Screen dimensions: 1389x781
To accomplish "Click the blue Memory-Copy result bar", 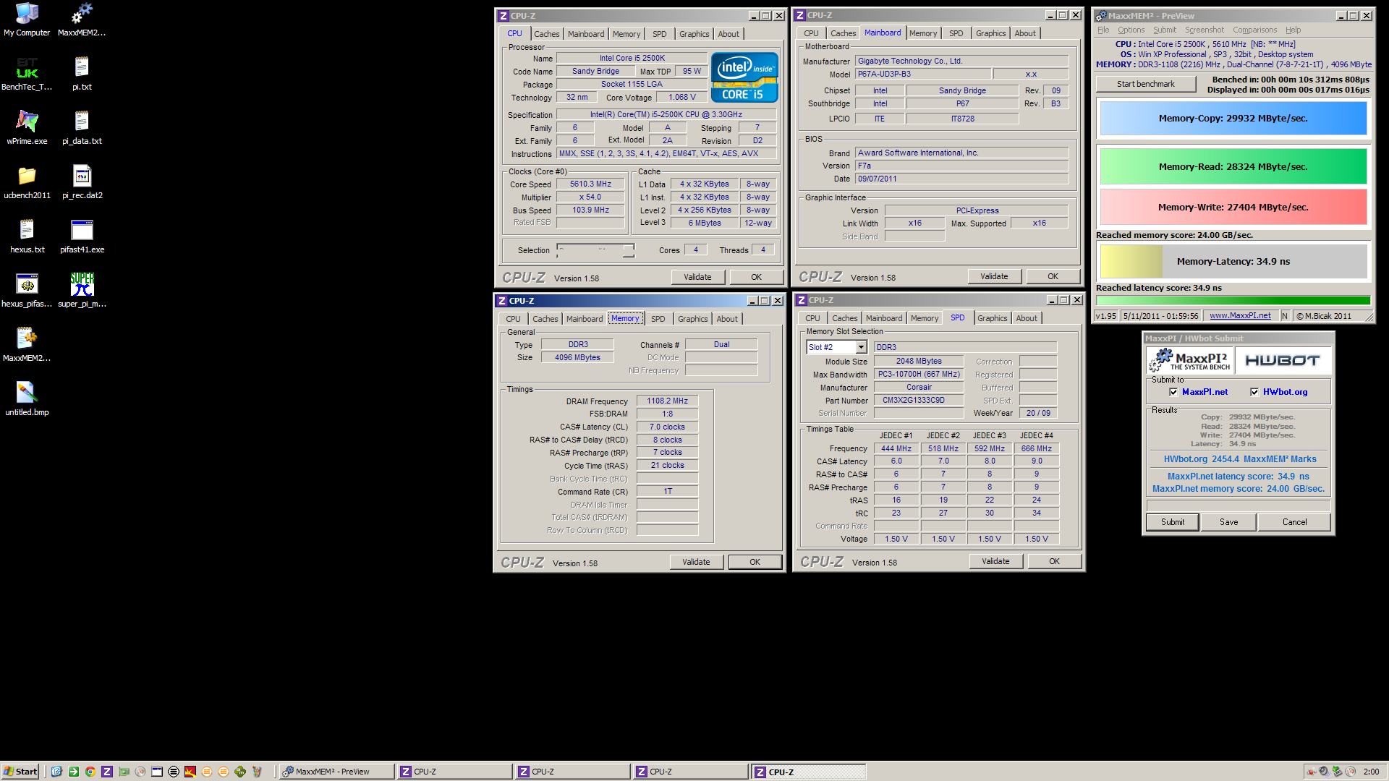I will [x=1233, y=119].
